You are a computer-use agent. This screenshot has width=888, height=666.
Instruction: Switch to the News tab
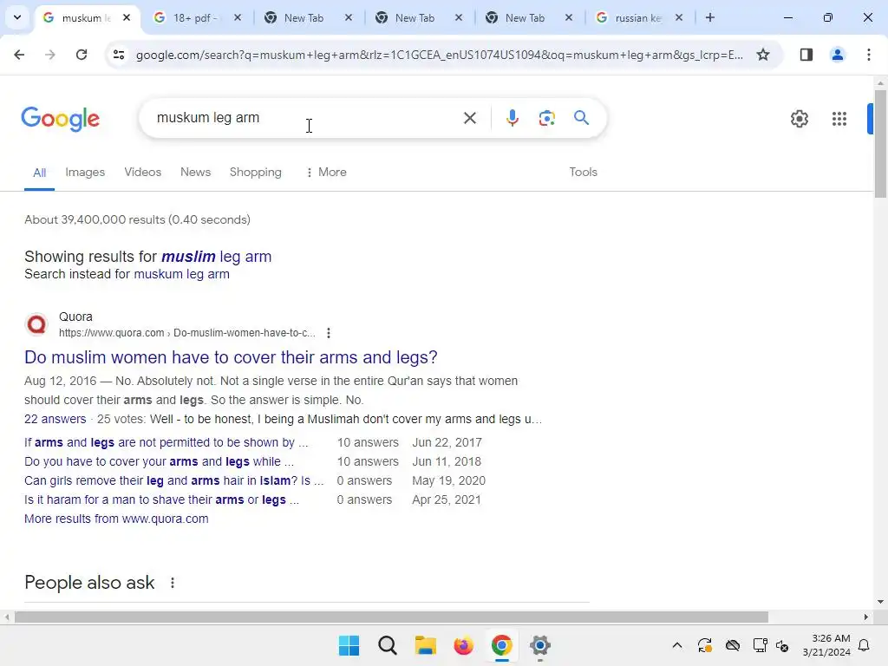pyautogui.click(x=195, y=173)
